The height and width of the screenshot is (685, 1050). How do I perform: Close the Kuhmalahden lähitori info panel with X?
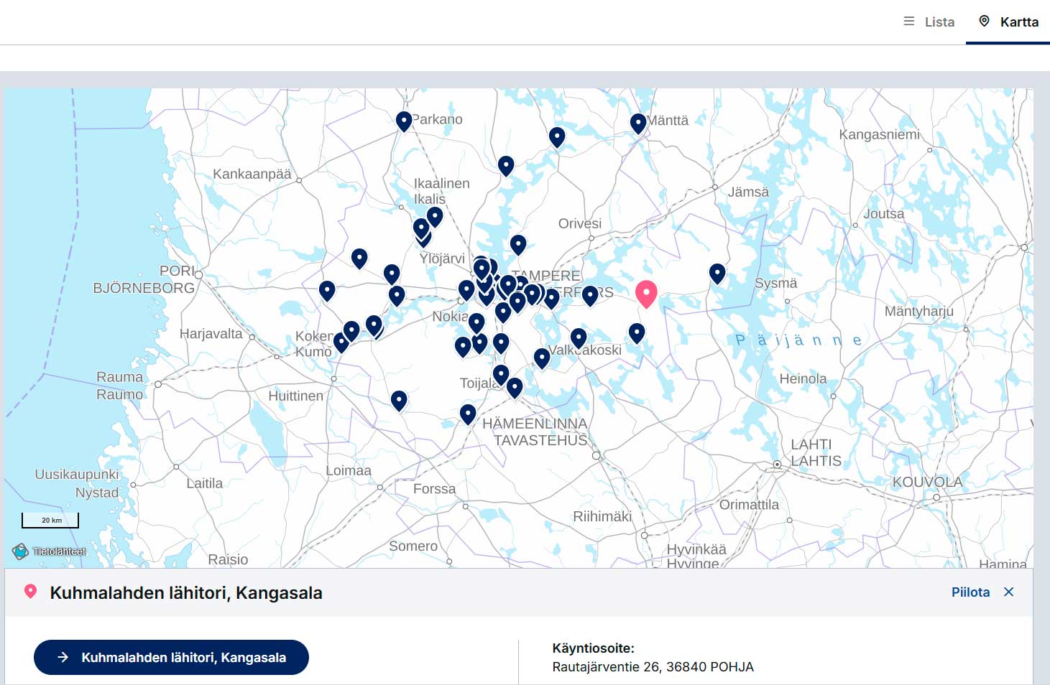click(x=1009, y=592)
